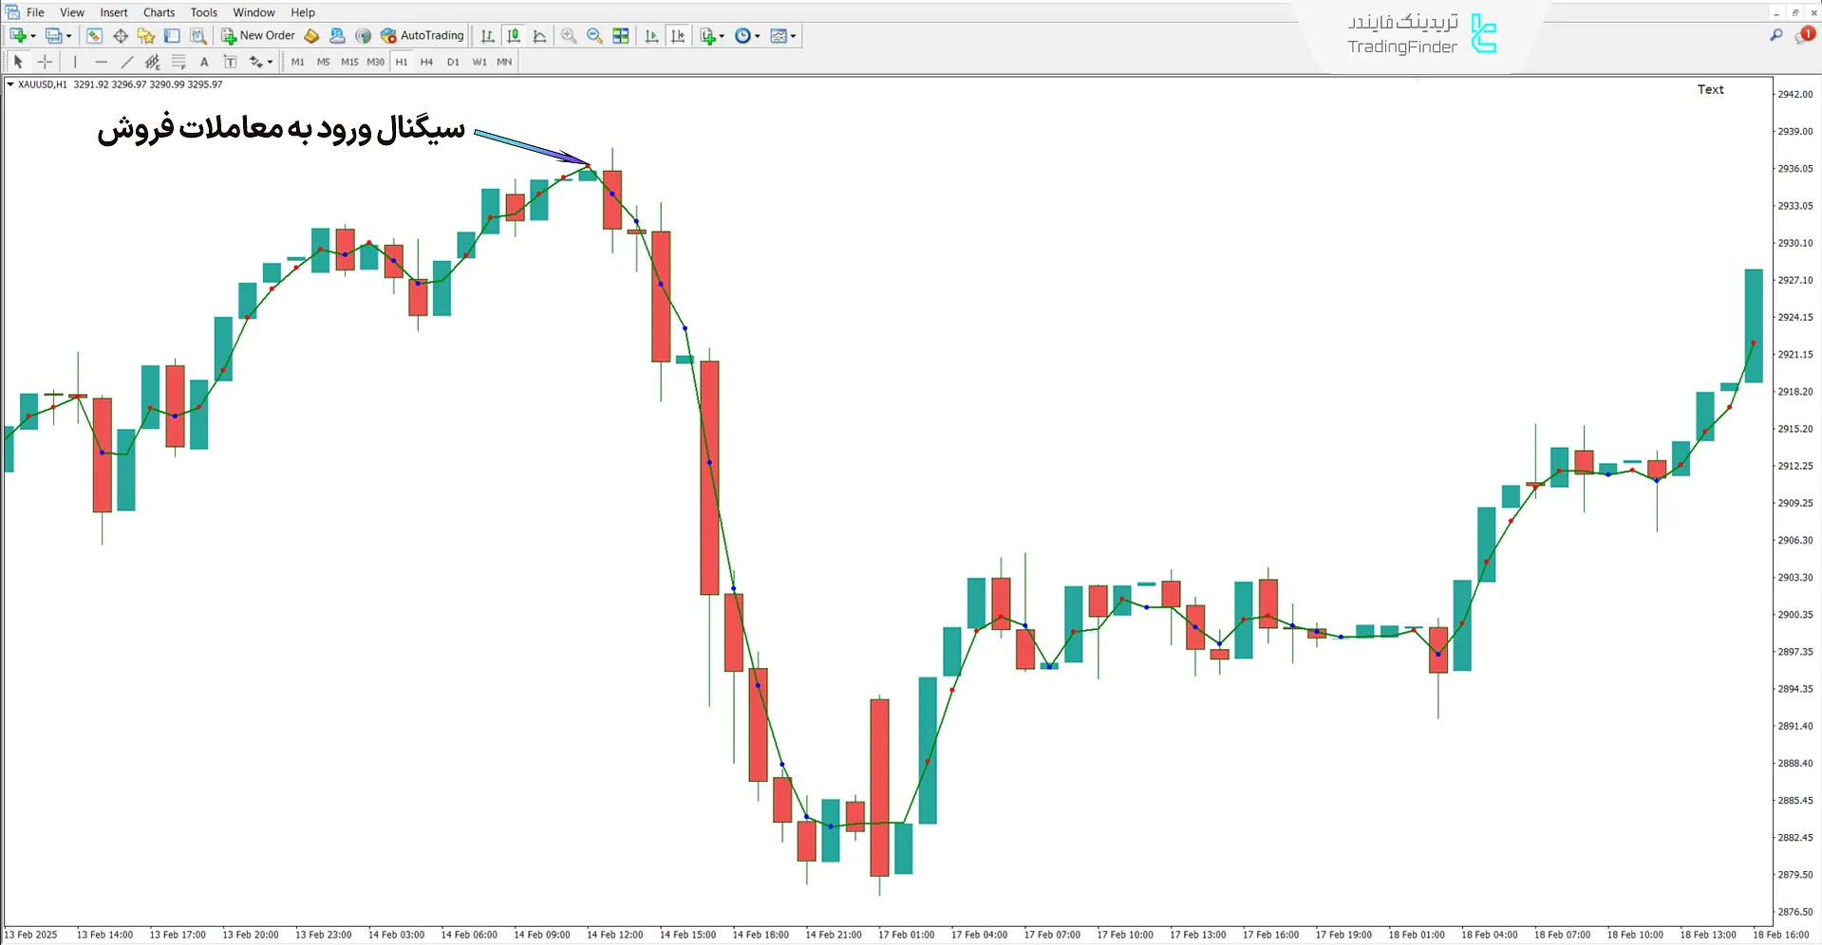Click the Text label on chart
This screenshot has height=945, width=1822.
(1710, 89)
